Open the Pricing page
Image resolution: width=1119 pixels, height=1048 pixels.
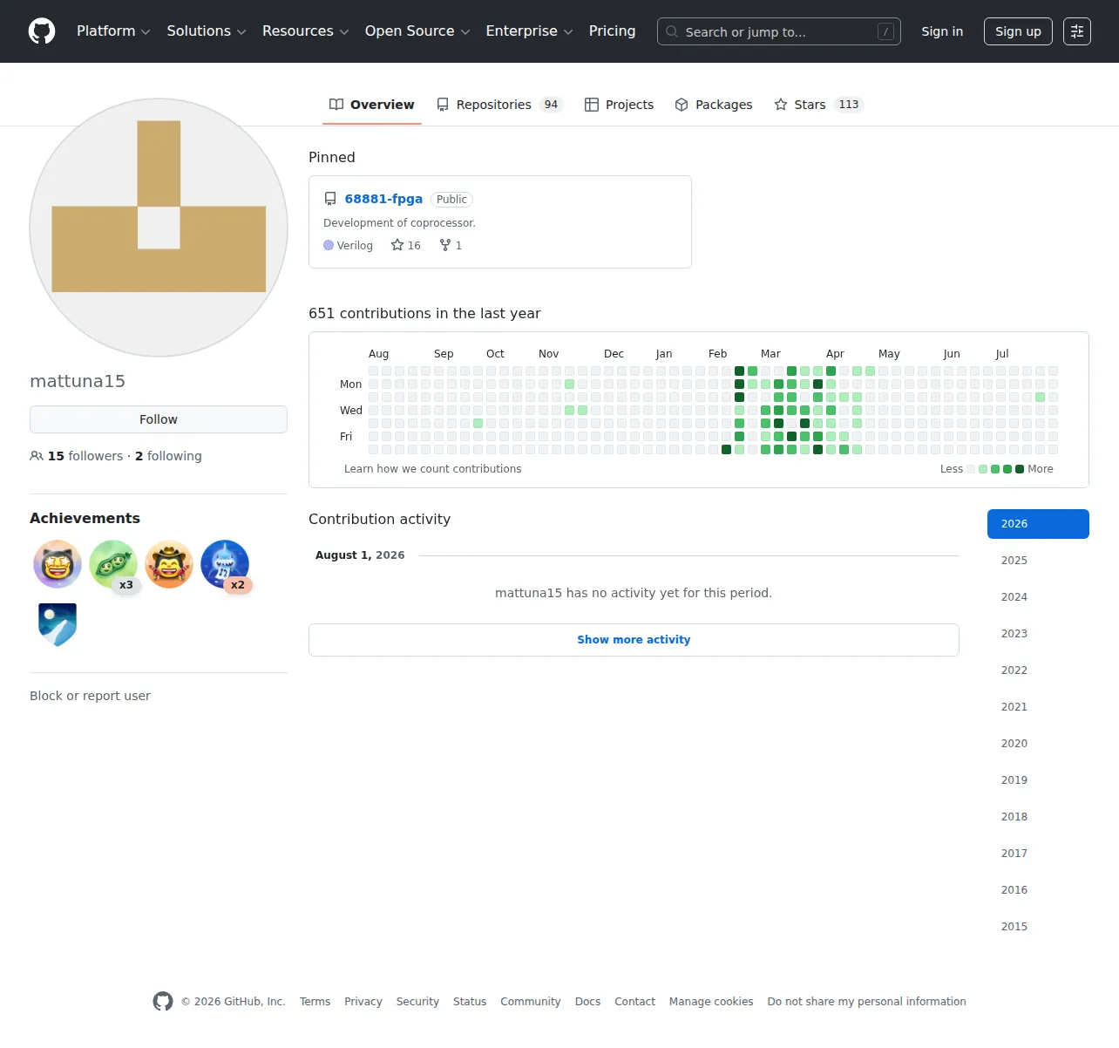click(613, 31)
